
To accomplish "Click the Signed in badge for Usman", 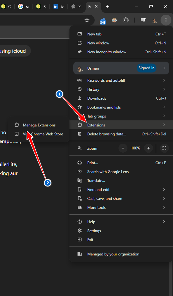I will 147,68.
